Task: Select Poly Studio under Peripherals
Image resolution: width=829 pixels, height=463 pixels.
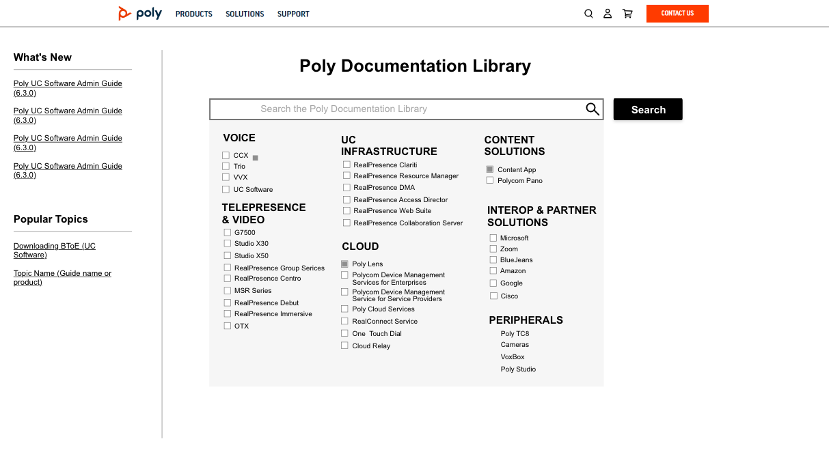Action: pos(518,369)
